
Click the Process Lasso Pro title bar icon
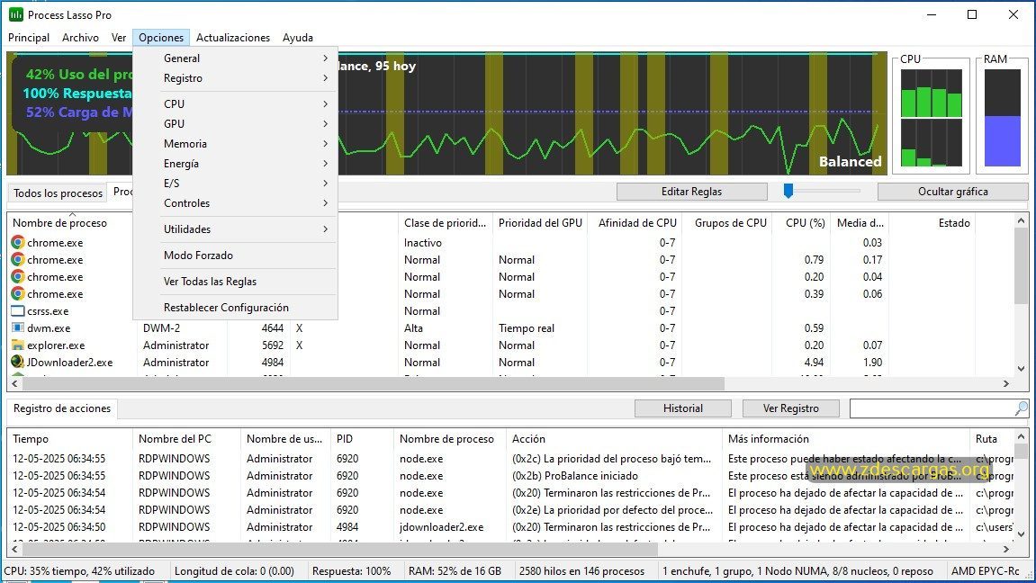pyautogui.click(x=16, y=14)
